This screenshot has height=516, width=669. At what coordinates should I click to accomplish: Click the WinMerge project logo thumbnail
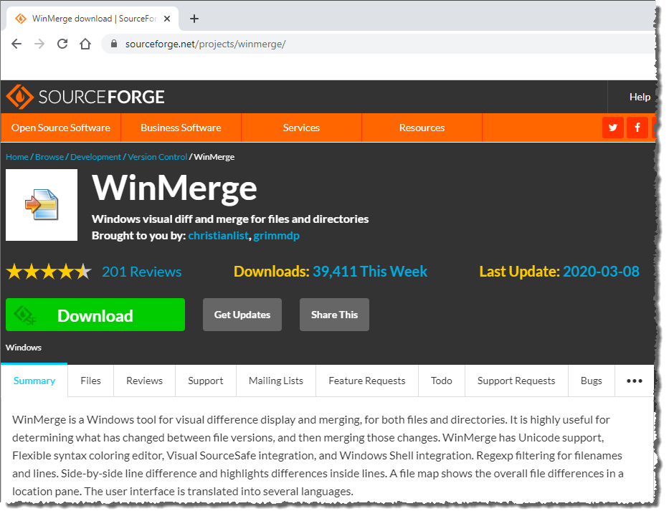pos(41,205)
